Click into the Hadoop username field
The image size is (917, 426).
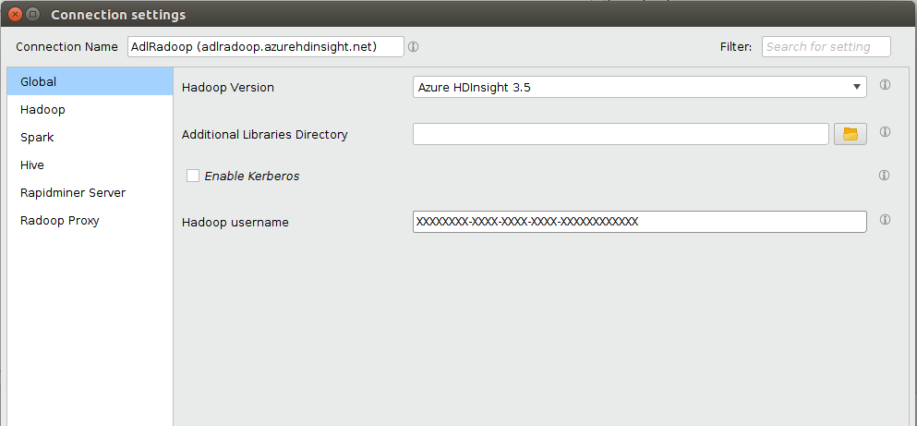click(639, 222)
